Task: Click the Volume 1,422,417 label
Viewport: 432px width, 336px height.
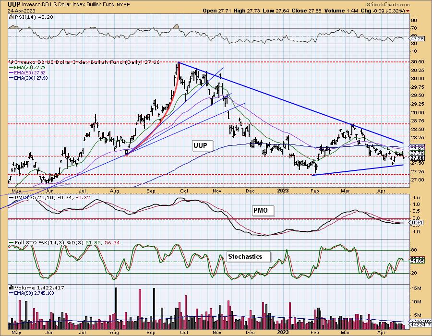Action: [36, 288]
